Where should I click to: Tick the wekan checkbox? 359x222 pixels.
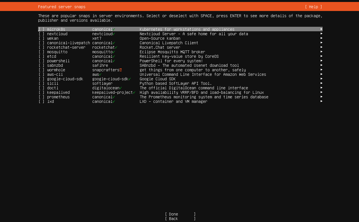coord(41,38)
